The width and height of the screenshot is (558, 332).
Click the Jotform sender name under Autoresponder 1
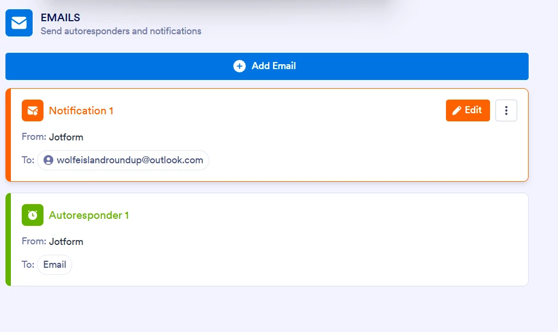tap(66, 241)
